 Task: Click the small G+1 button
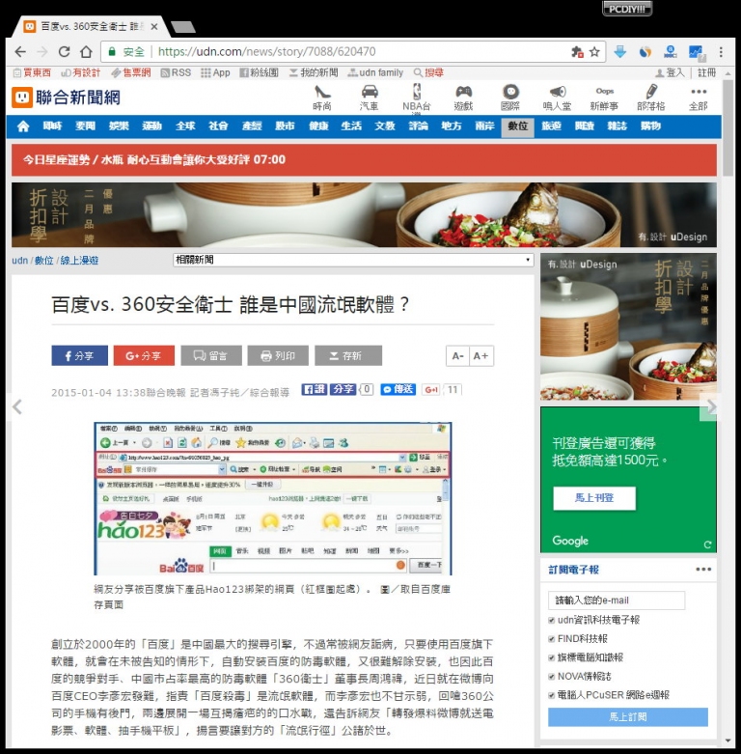(x=431, y=389)
